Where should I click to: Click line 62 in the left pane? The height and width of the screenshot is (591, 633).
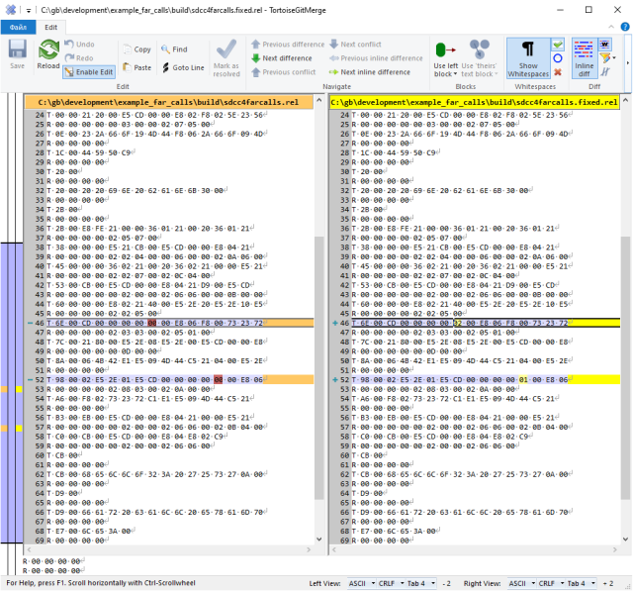click(x=180, y=474)
